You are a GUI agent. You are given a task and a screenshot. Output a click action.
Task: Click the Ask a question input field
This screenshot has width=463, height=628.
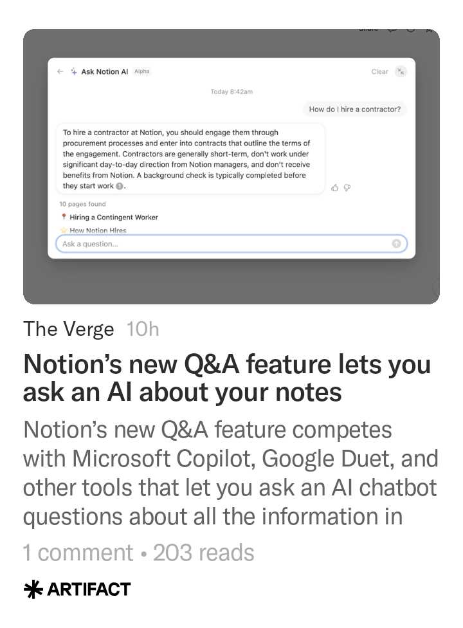pyautogui.click(x=225, y=244)
